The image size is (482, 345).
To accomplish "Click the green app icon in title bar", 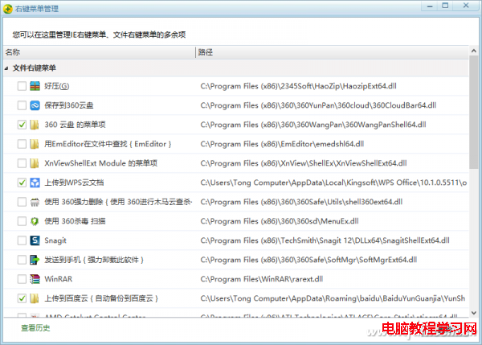I will 8,9.
